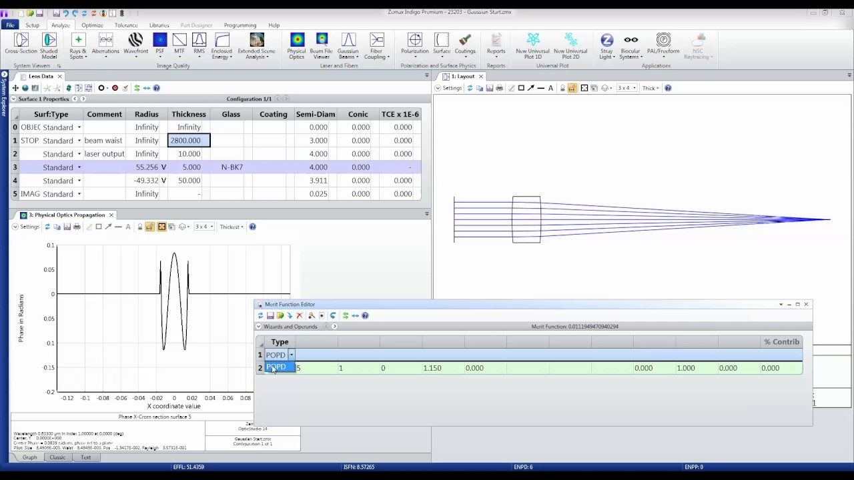
Task: Launch Physical Optics analysis
Action: tap(297, 46)
